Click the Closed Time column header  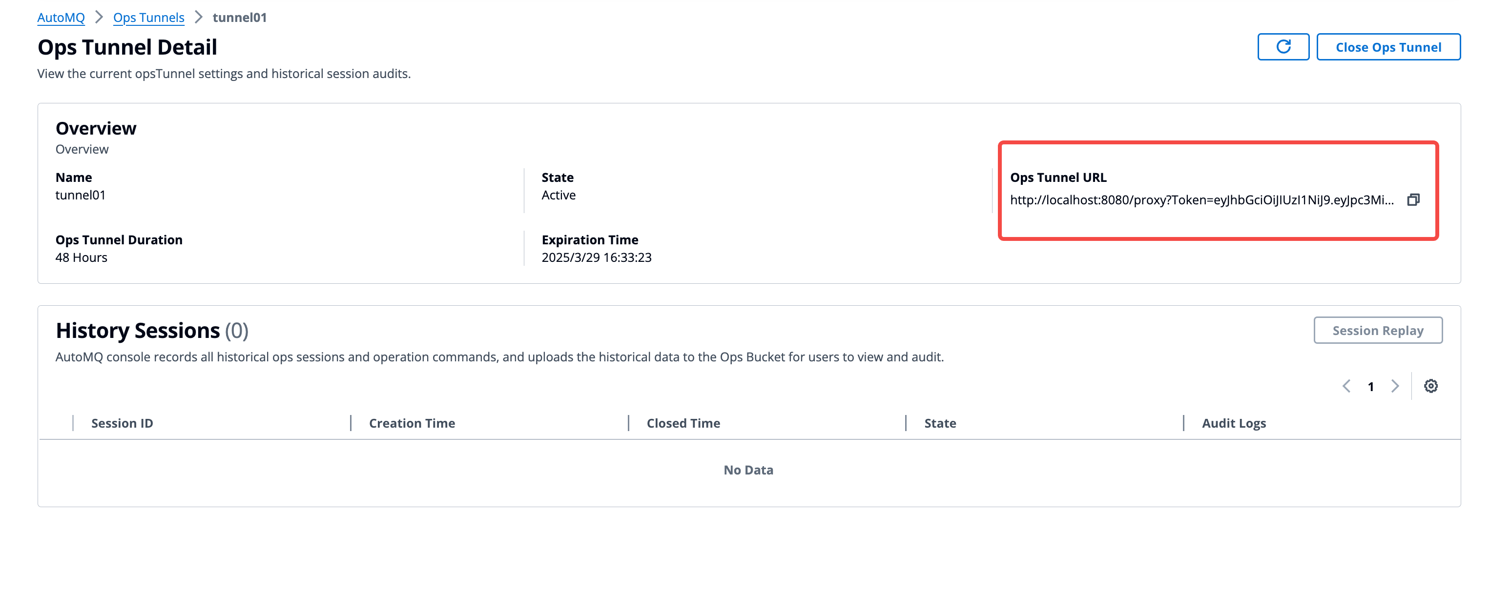[683, 423]
